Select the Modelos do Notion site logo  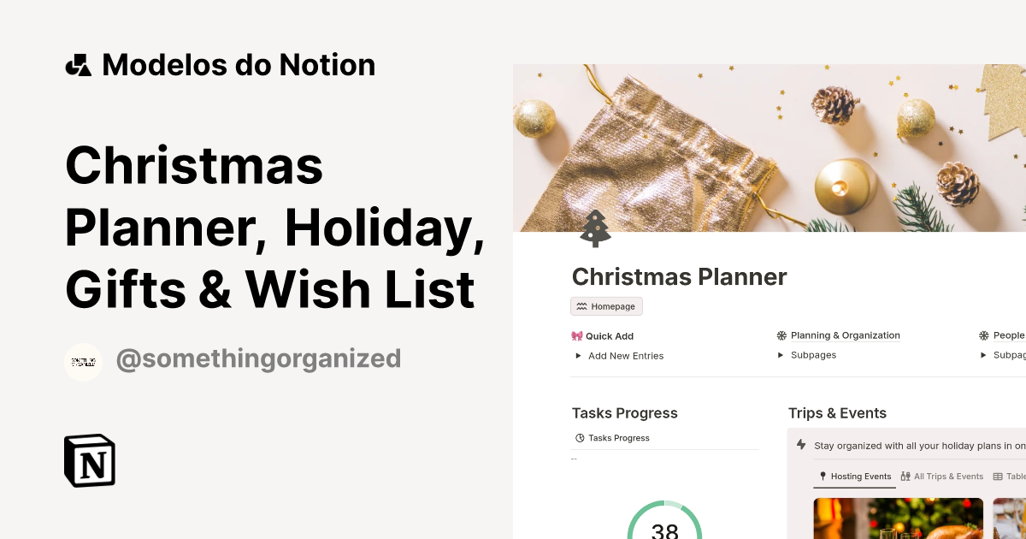[x=78, y=64]
